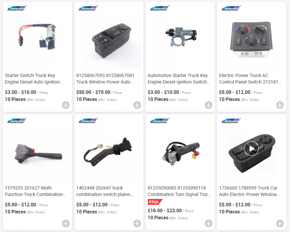
Task: Click plus icon on 81258067093 Truck Window Power card
Action: [x=137, y=105]
